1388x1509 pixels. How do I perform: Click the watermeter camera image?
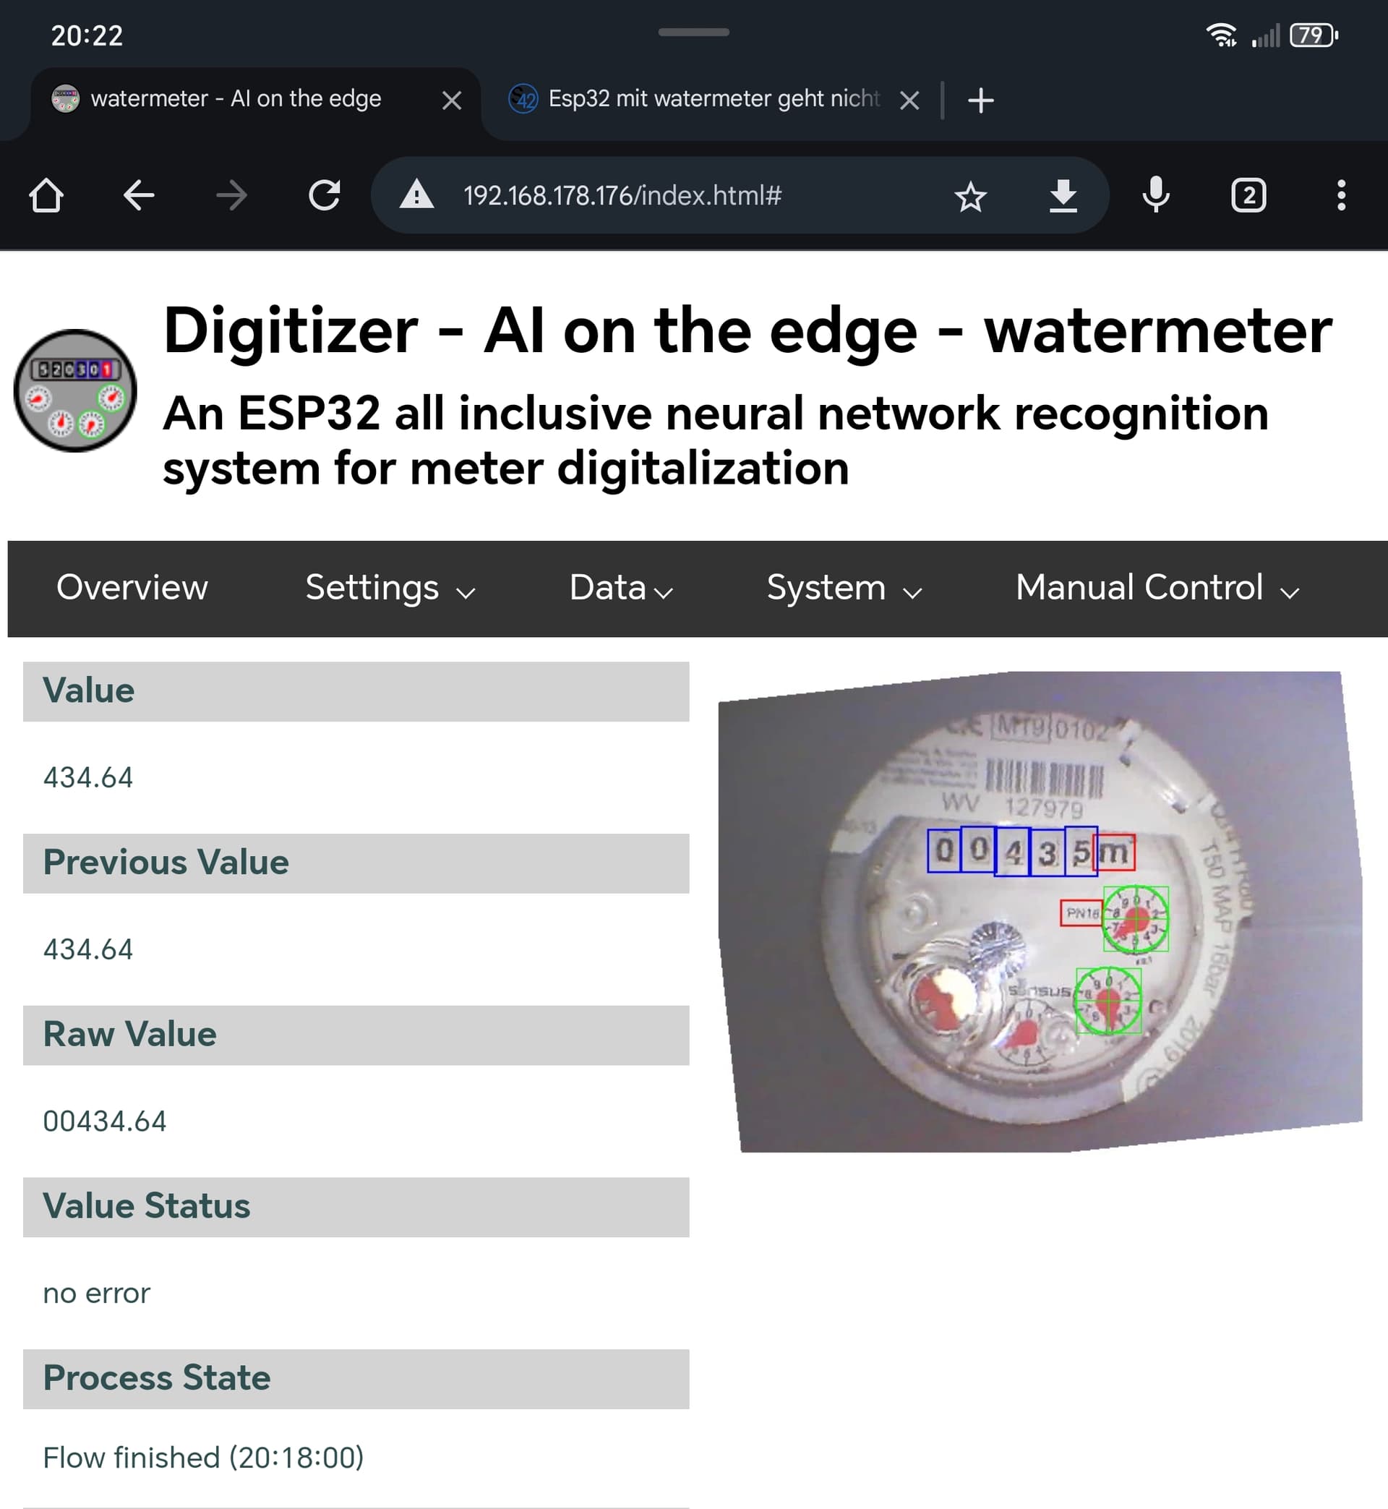[x=1040, y=912]
